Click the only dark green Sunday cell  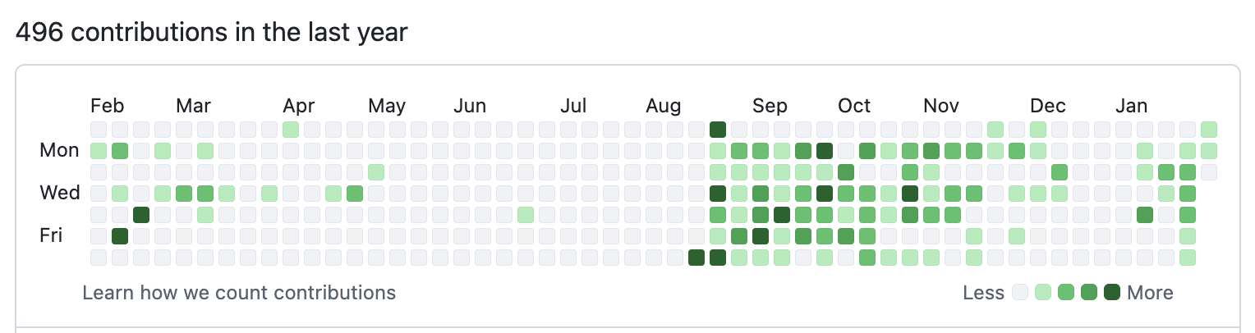(718, 130)
